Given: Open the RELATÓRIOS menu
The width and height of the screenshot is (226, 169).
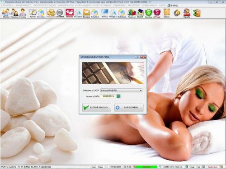Looking at the screenshot, I should pyautogui.click(x=134, y=5).
